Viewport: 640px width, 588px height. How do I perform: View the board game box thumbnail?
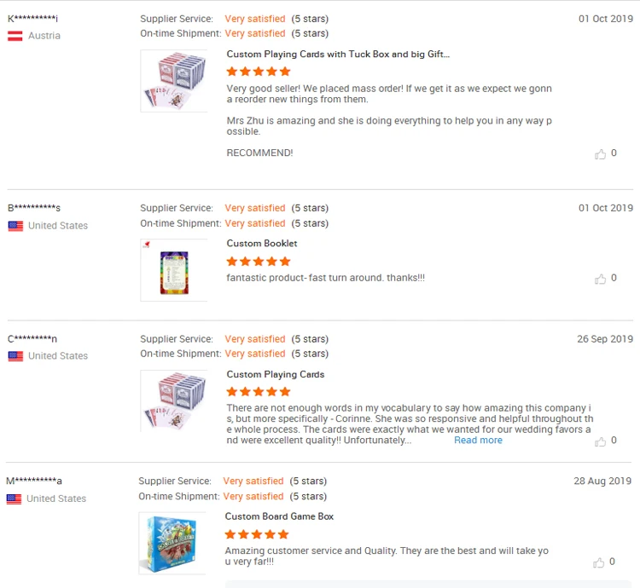[x=172, y=544]
